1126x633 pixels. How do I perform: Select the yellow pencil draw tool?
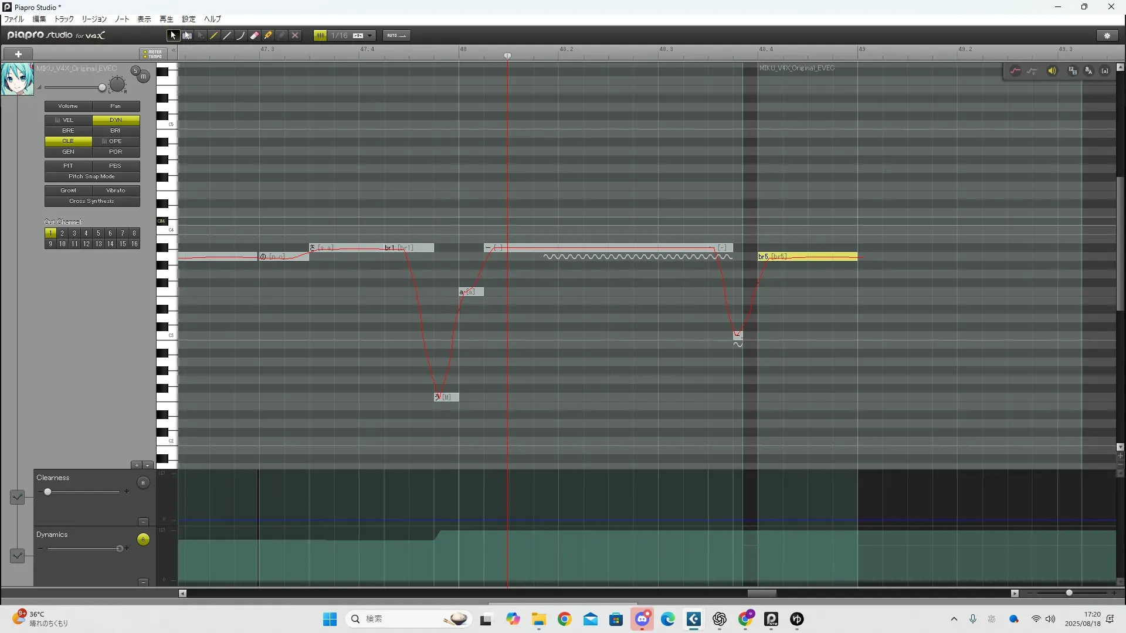pyautogui.click(x=214, y=36)
